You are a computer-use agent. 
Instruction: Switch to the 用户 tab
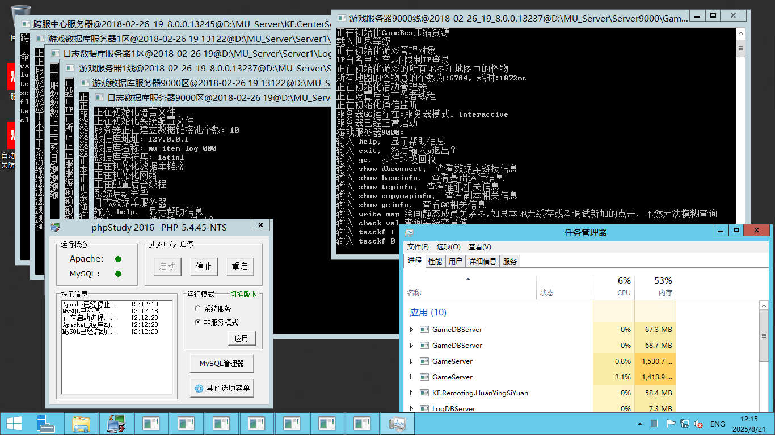click(455, 261)
